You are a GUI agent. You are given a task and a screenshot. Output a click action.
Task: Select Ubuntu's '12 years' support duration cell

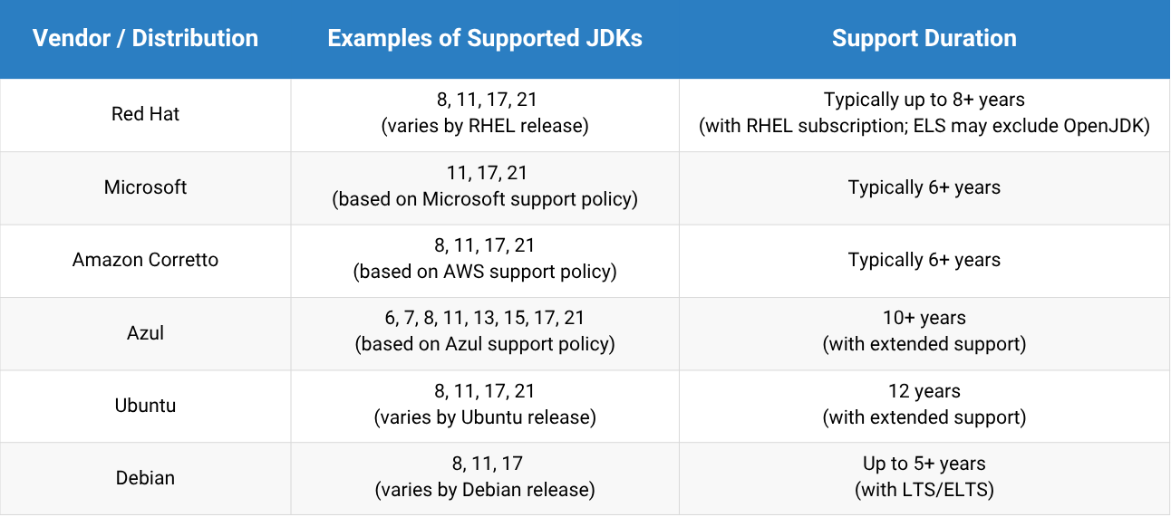(924, 405)
